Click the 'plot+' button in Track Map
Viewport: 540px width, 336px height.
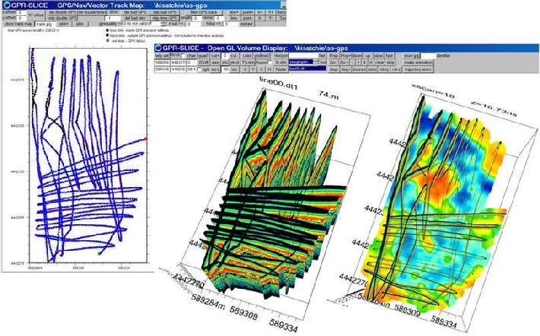coord(64,24)
